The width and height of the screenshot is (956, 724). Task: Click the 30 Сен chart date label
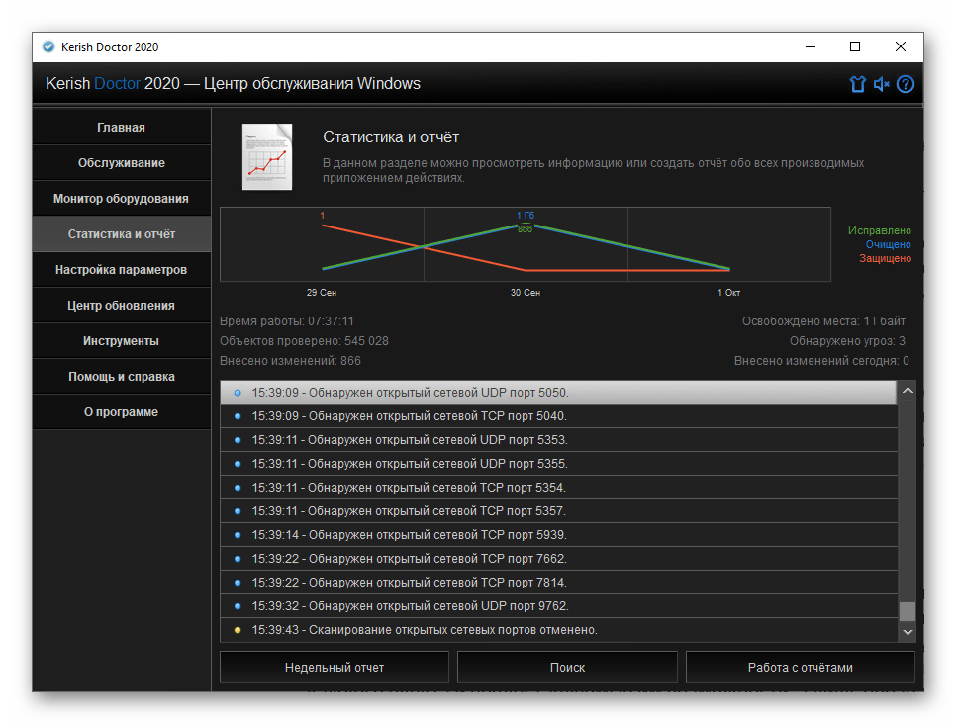[x=525, y=293]
